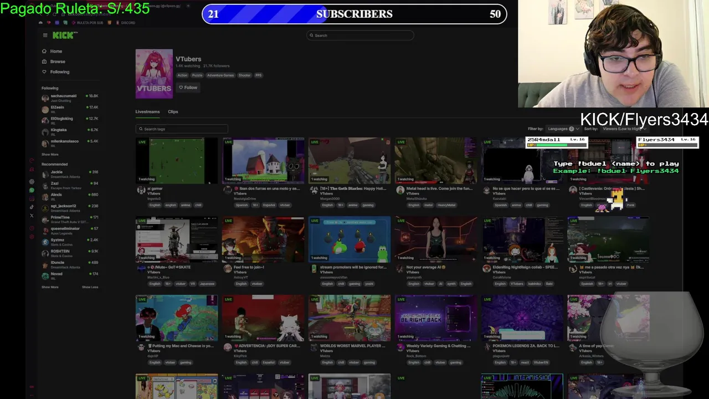
Task: Click the Spanish tag under 'Iban dos furras'
Action: (242, 205)
